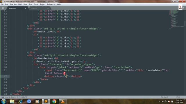Viewport: 186px width, 104px height.
Task: Go to previous tab with left arrow
Action: point(2,8)
